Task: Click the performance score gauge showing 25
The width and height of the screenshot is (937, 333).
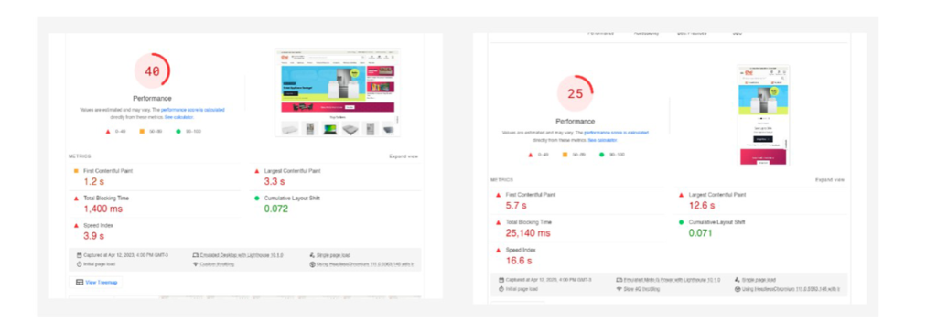Action: coord(575,94)
